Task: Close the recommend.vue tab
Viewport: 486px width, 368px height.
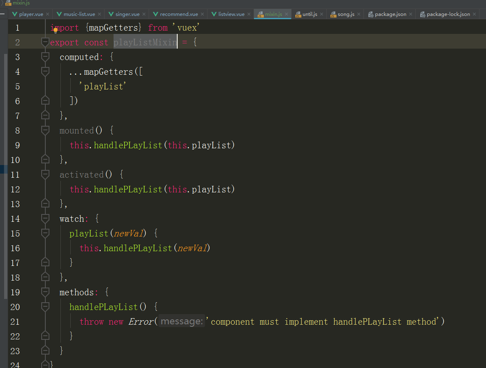Action: (x=203, y=14)
